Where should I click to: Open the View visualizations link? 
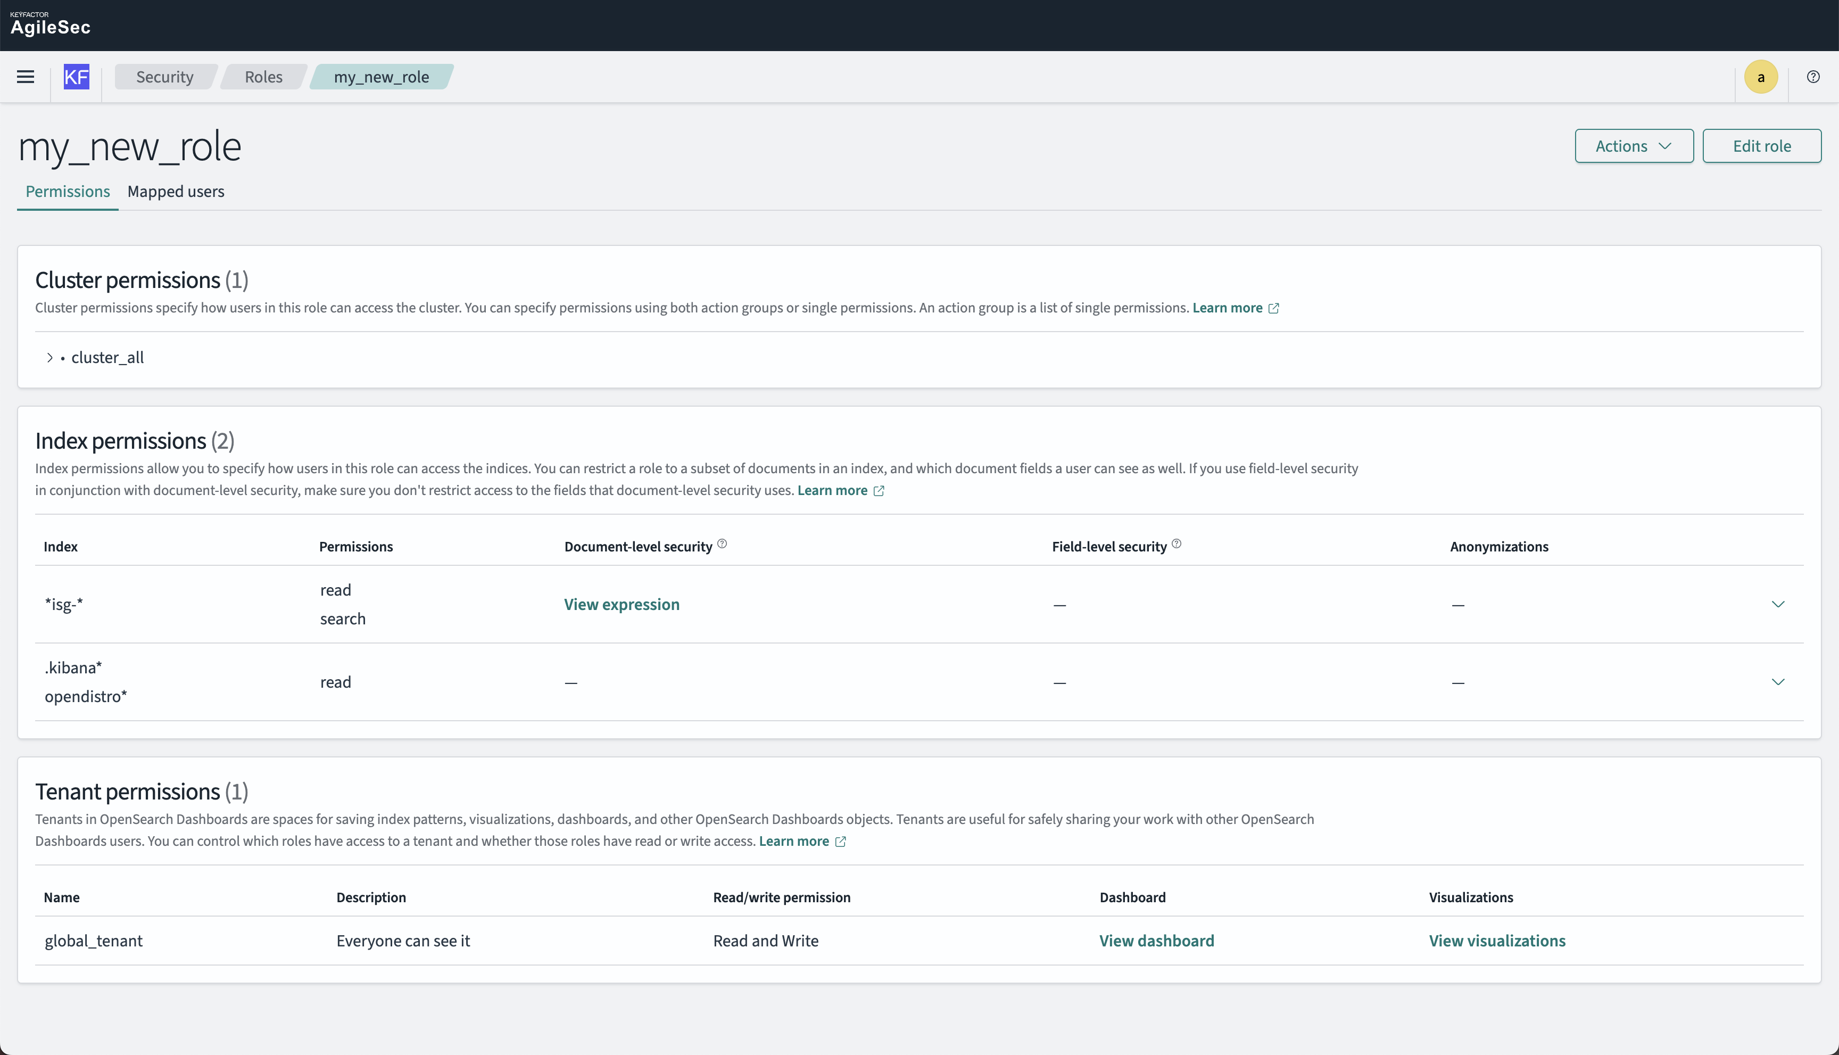[x=1496, y=941]
